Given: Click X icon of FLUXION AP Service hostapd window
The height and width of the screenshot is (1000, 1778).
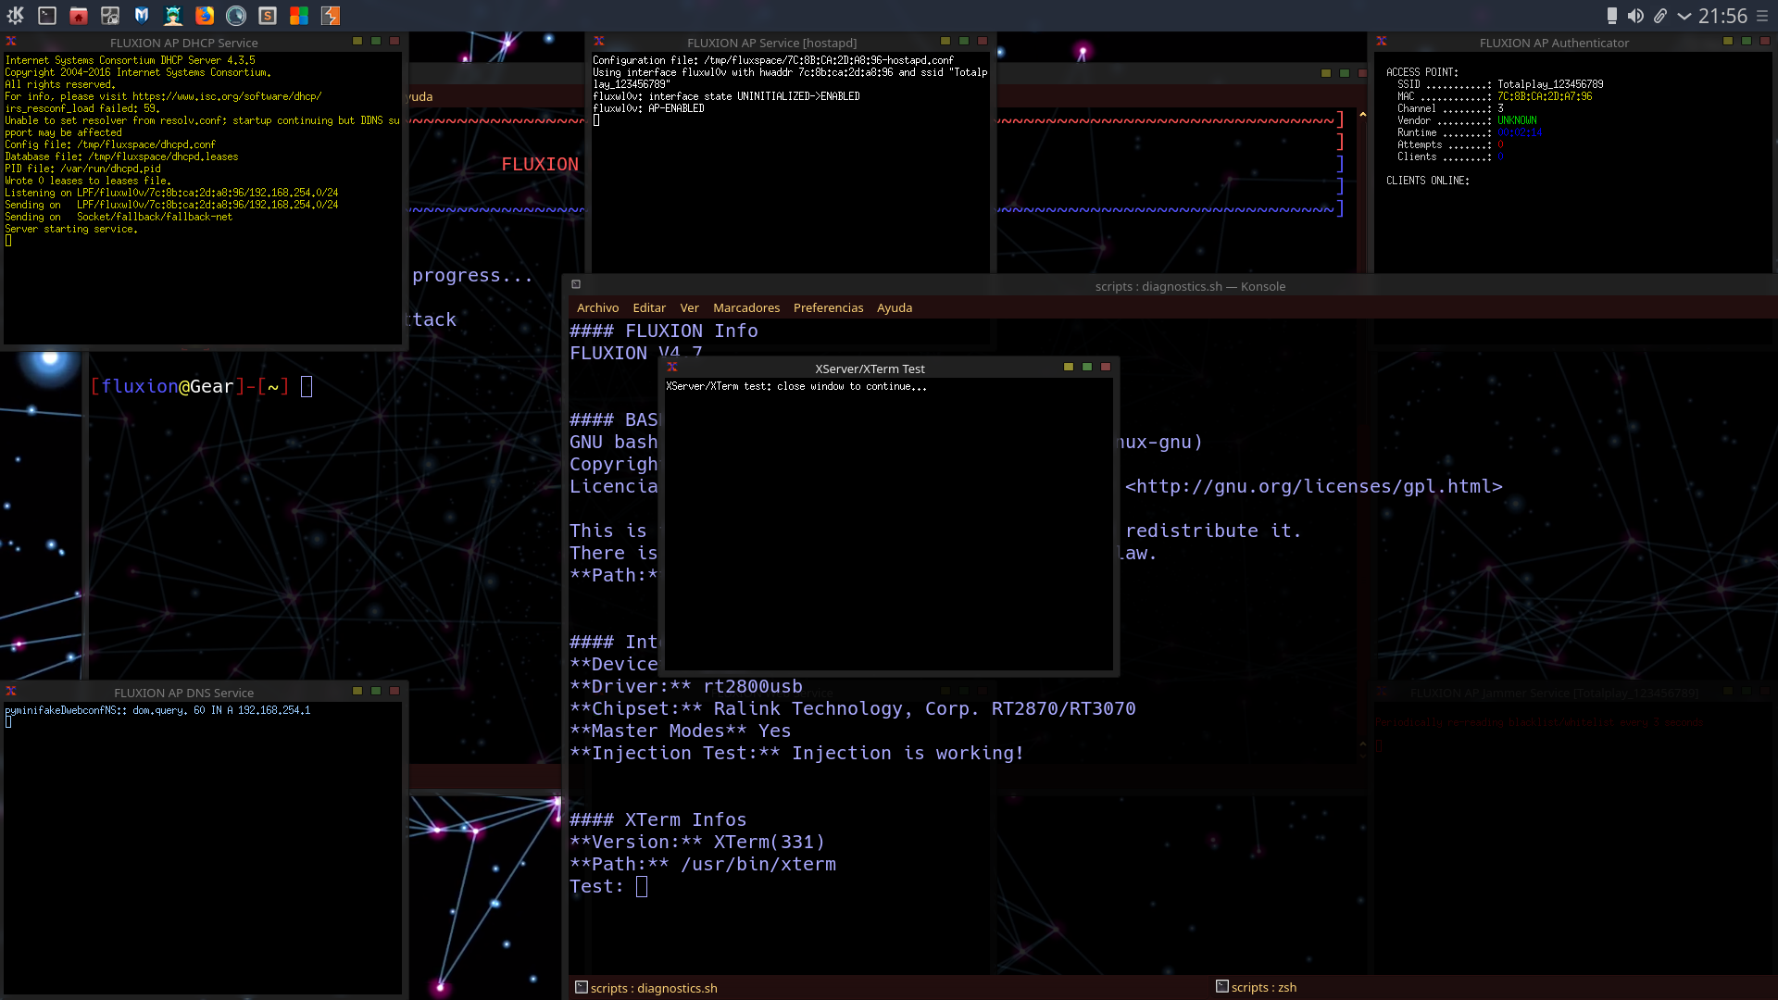Looking at the screenshot, I should pyautogui.click(x=599, y=42).
